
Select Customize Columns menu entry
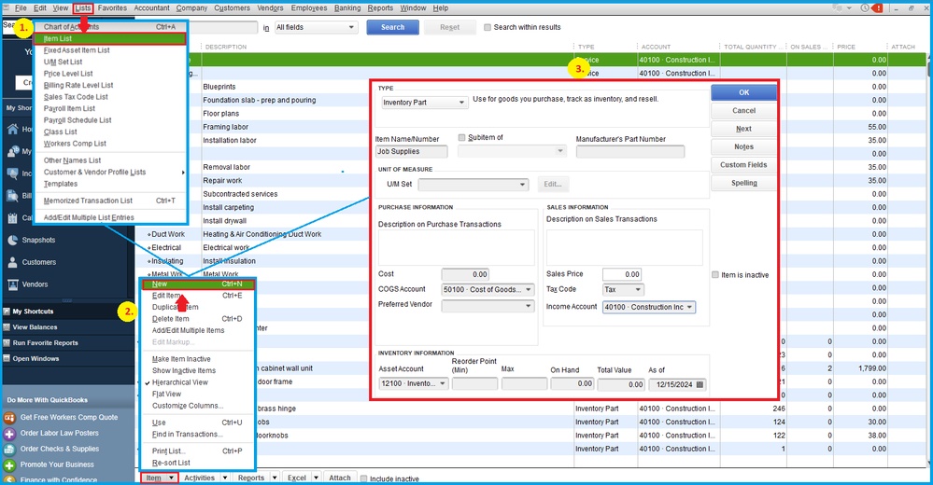[x=188, y=406]
